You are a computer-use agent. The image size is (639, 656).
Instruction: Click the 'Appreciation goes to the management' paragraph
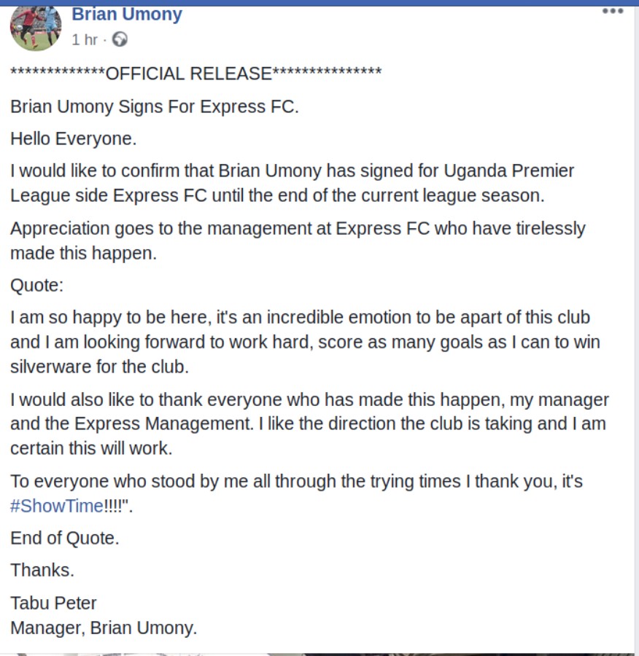[x=298, y=241]
